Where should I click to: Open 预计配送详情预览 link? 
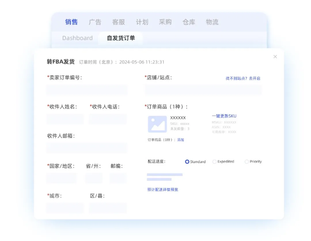point(163,189)
